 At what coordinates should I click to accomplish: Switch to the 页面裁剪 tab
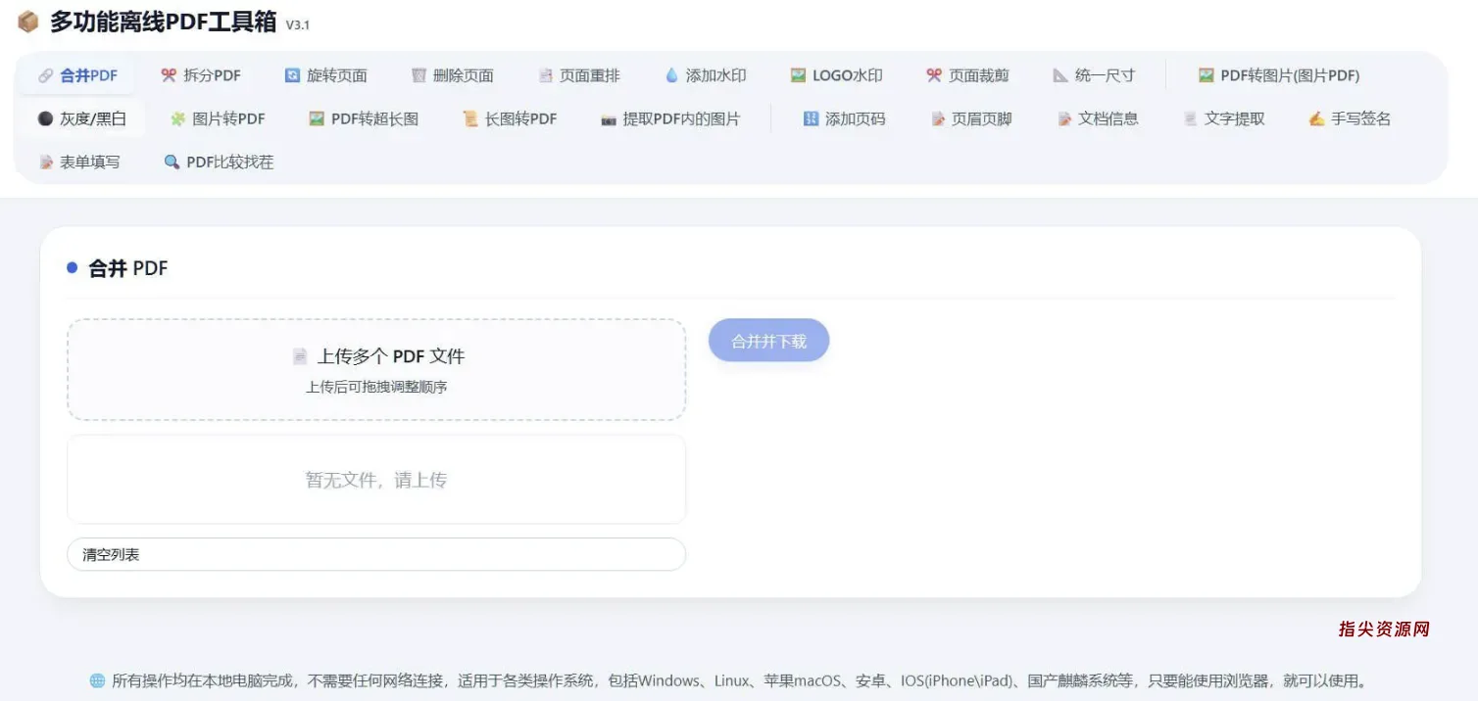pos(968,75)
